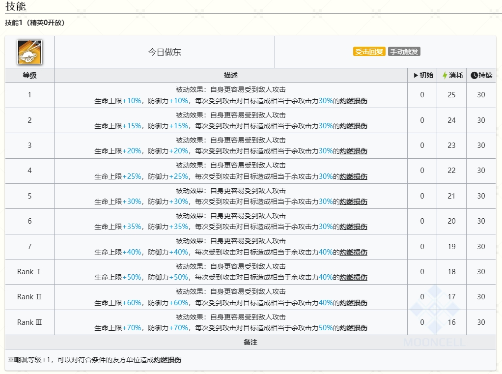This screenshot has width=502, height=374.
Task: Click the 描述 column header
Action: (x=230, y=75)
